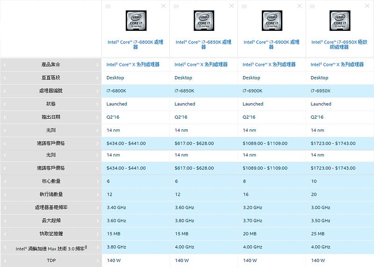Open the Intel Core i7-6900K 處理器 link

(x=272, y=44)
